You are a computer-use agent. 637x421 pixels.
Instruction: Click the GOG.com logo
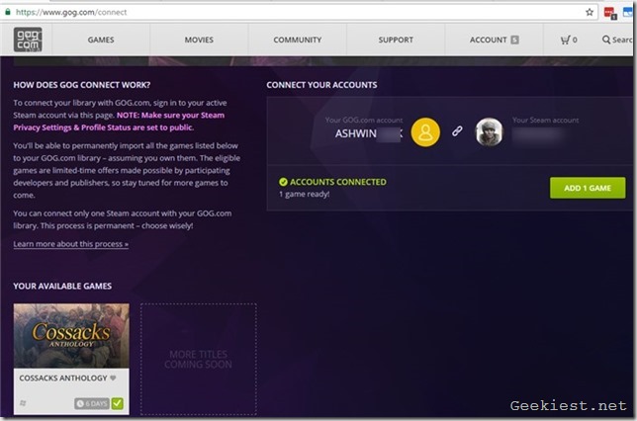point(27,41)
